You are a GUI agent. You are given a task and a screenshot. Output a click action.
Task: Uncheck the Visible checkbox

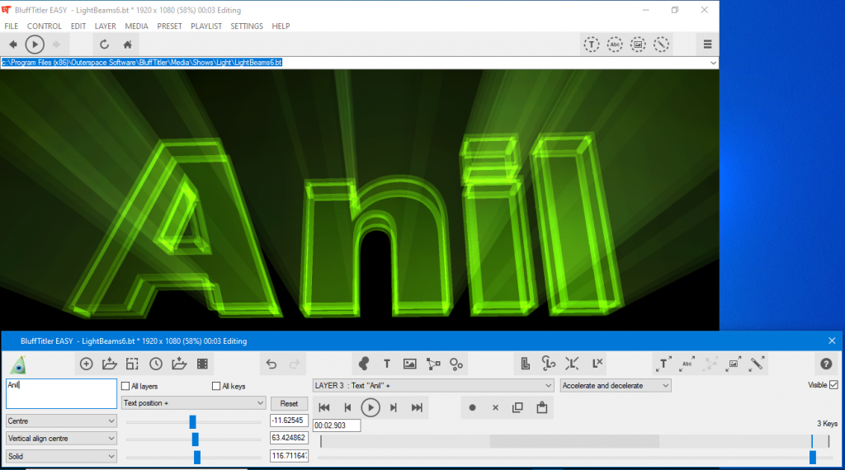833,385
